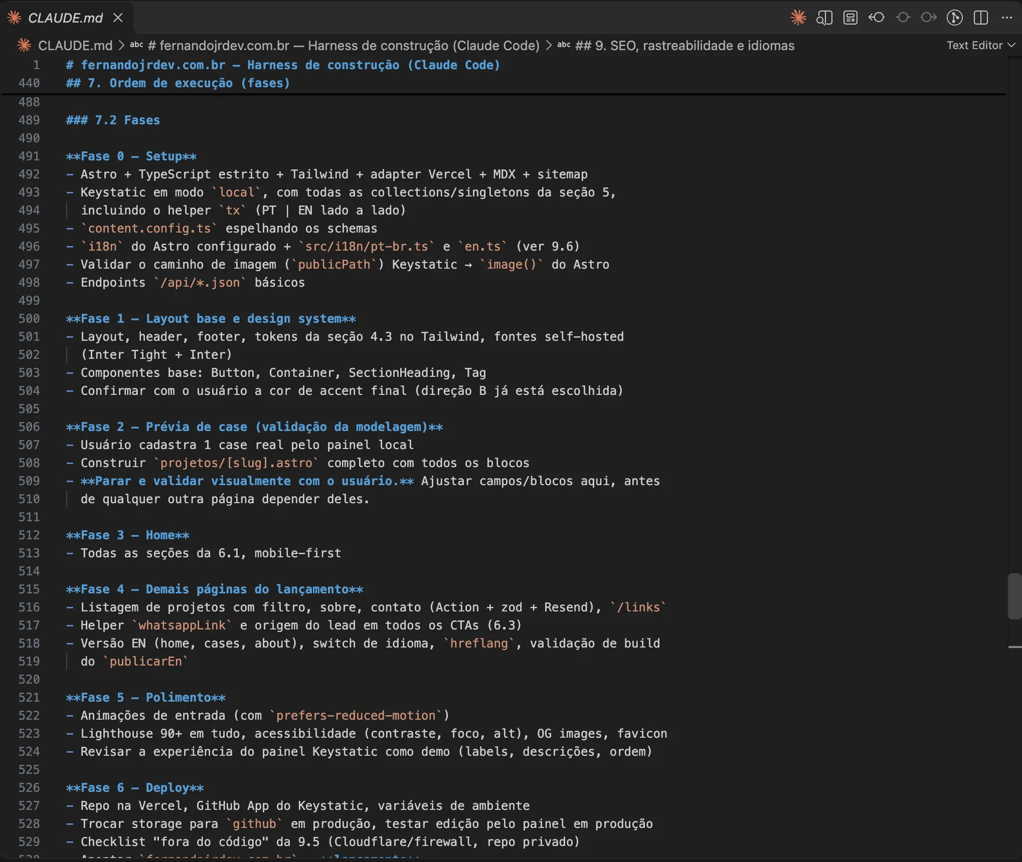Click line number 512 in the gutter
The height and width of the screenshot is (862, 1022).
29,535
